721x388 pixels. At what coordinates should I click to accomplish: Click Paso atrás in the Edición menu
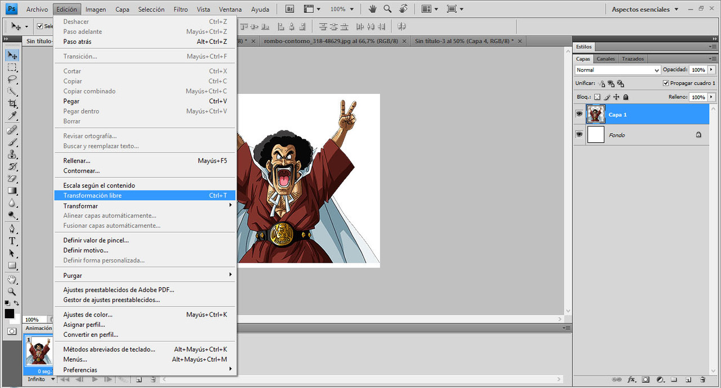click(x=145, y=42)
